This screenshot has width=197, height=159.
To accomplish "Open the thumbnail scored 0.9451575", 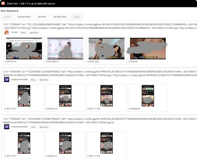I will [24, 48].
